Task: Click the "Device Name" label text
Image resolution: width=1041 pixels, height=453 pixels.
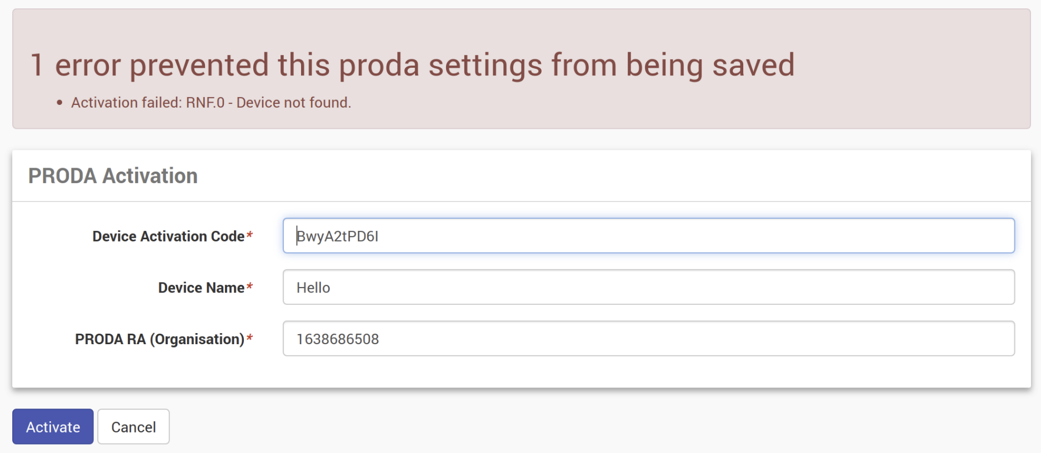Action: coord(201,288)
